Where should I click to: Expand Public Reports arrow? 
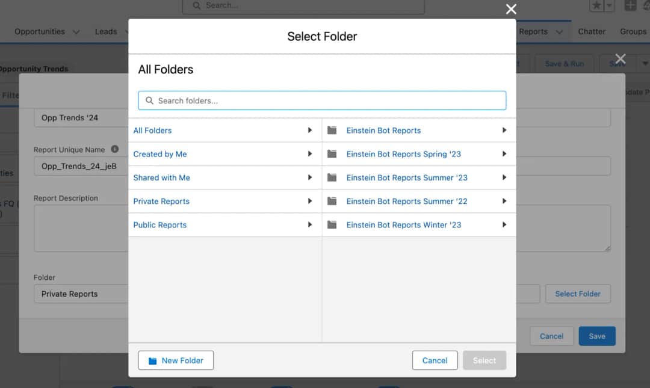(310, 224)
